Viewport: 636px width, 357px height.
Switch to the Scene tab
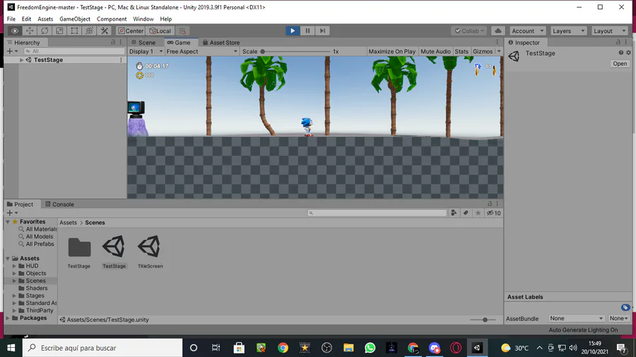[x=143, y=42]
